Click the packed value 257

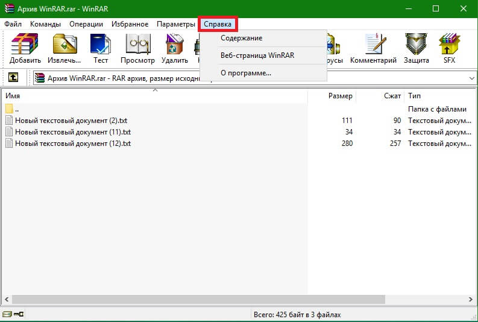(x=395, y=144)
